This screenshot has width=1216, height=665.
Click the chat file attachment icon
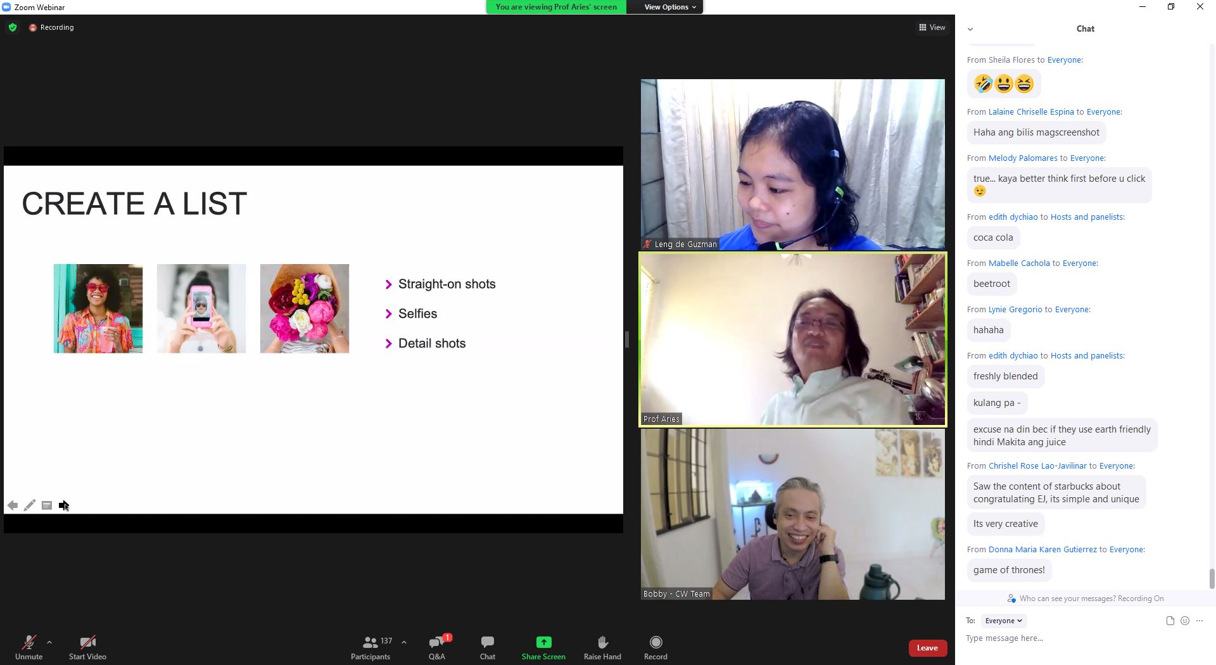1170,621
